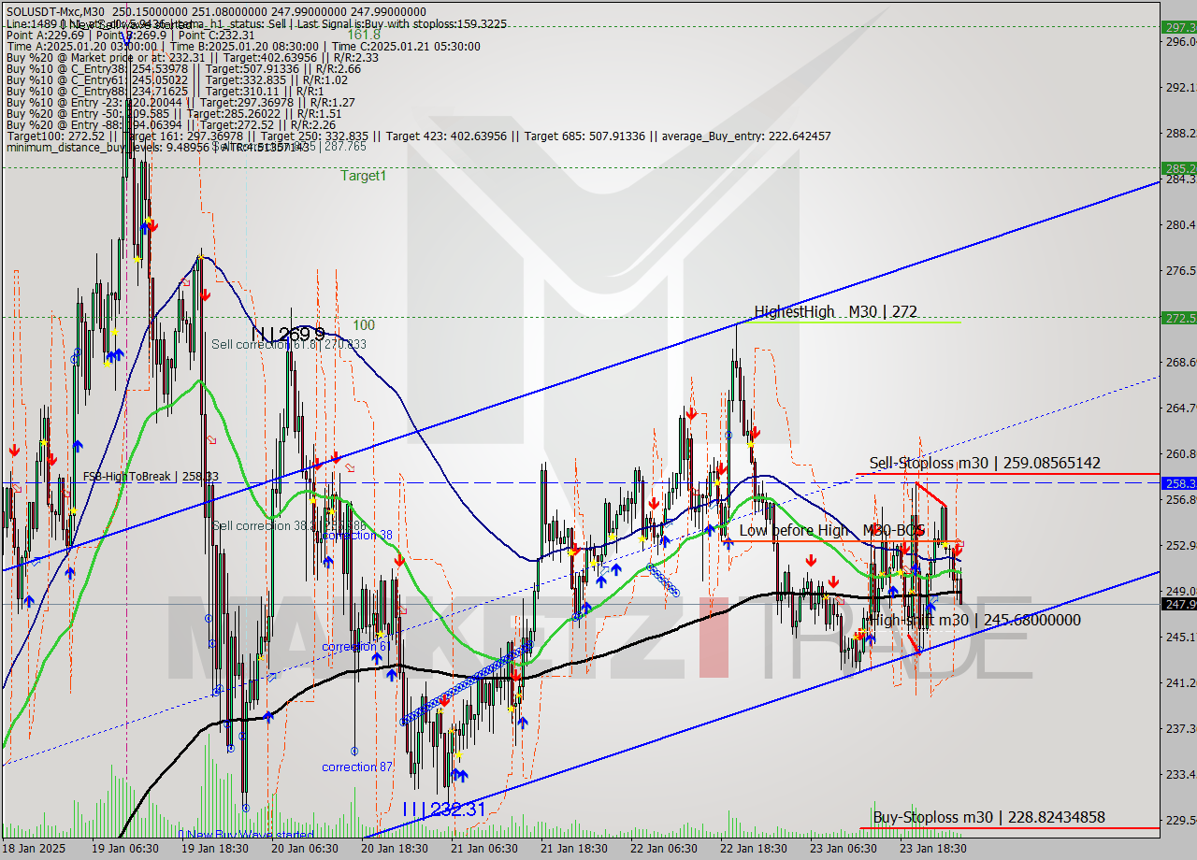Viewport: 1197px width, 860px height.
Task: Click the 276.5 price axis value
Action: (1179, 270)
